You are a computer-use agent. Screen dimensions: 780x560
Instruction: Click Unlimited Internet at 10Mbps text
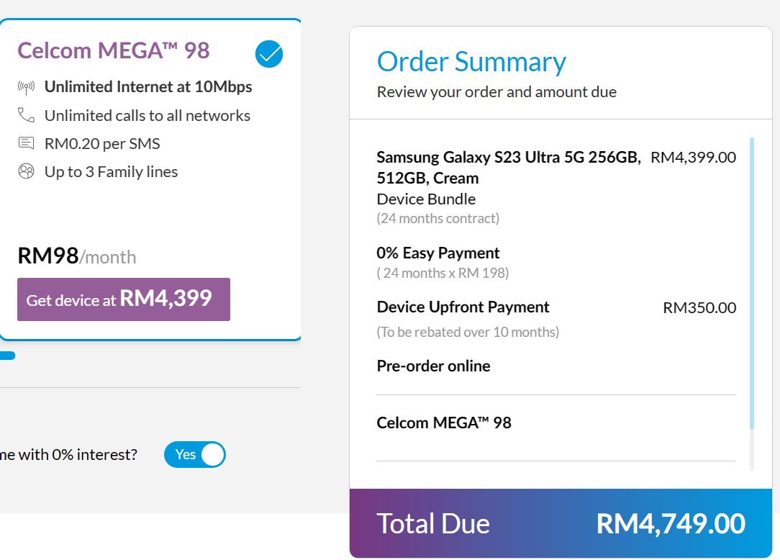(148, 86)
